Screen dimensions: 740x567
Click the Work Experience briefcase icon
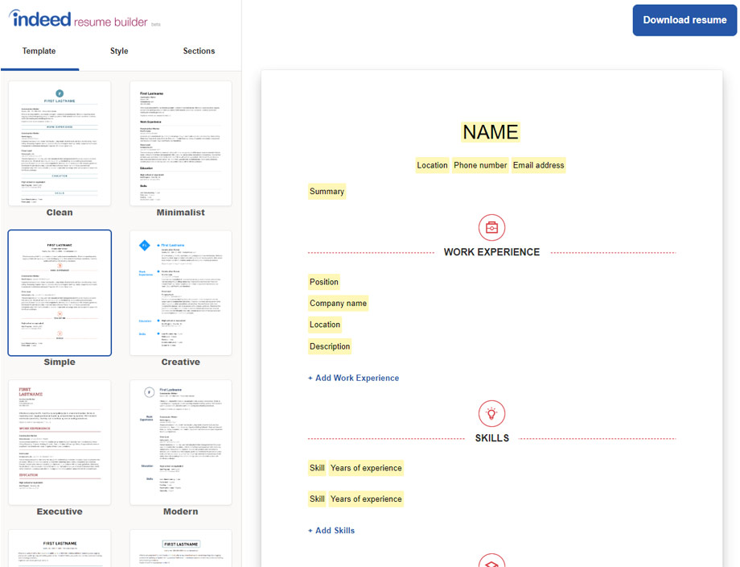point(491,227)
